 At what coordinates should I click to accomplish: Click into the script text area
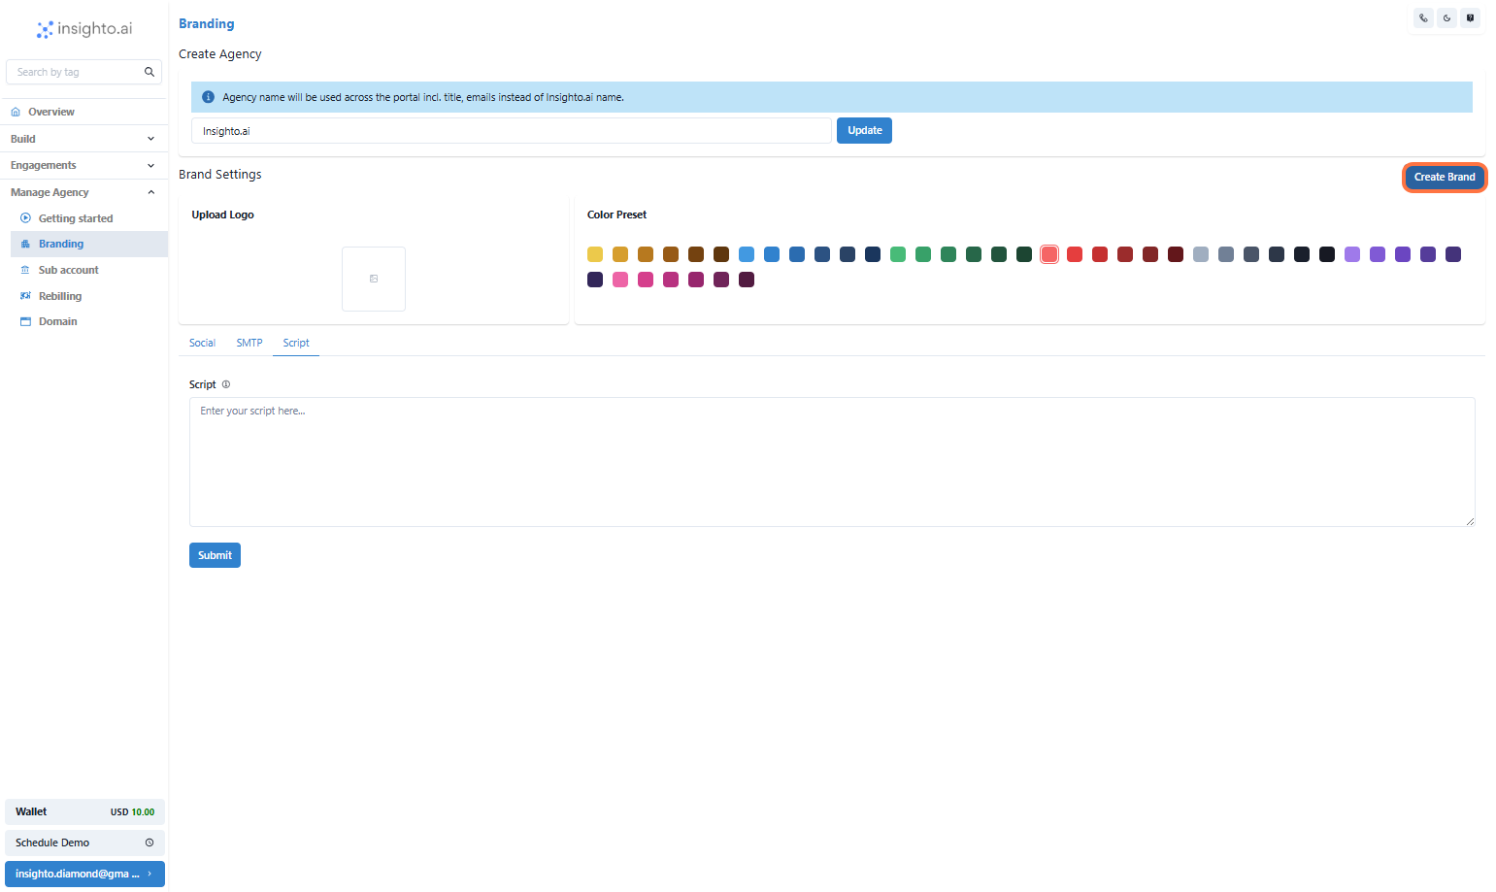(832, 462)
